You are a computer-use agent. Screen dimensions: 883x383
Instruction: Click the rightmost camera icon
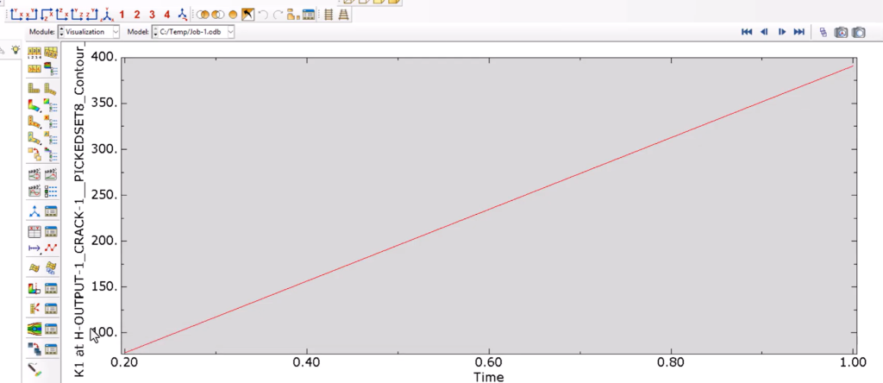point(859,32)
